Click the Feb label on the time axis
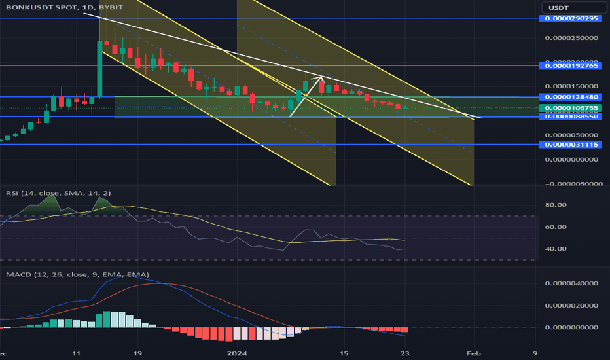 [x=473, y=353]
